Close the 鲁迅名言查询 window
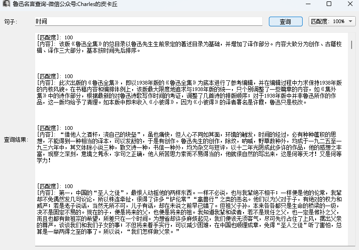Image resolution: width=359 pixels, height=250 pixels. pyautogui.click(x=350, y=4)
